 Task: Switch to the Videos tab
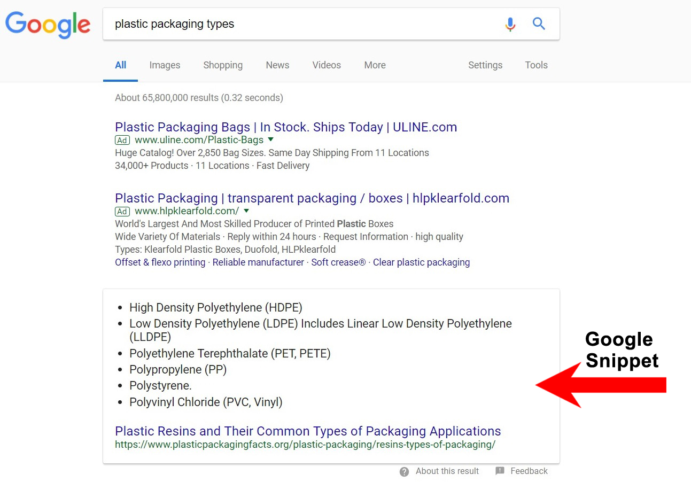click(x=327, y=65)
